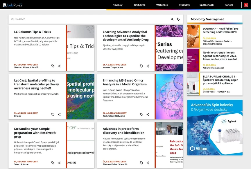Click the Agilent Prague event thumbnail

pos(193,60)
